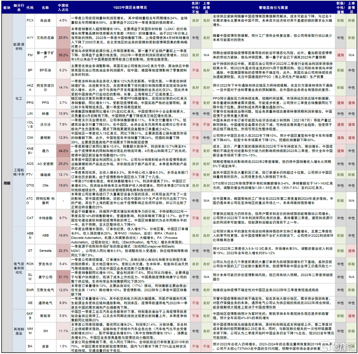Select company name 第一量子矿产
This screenshot has height=354, width=358.
coord(45,55)
